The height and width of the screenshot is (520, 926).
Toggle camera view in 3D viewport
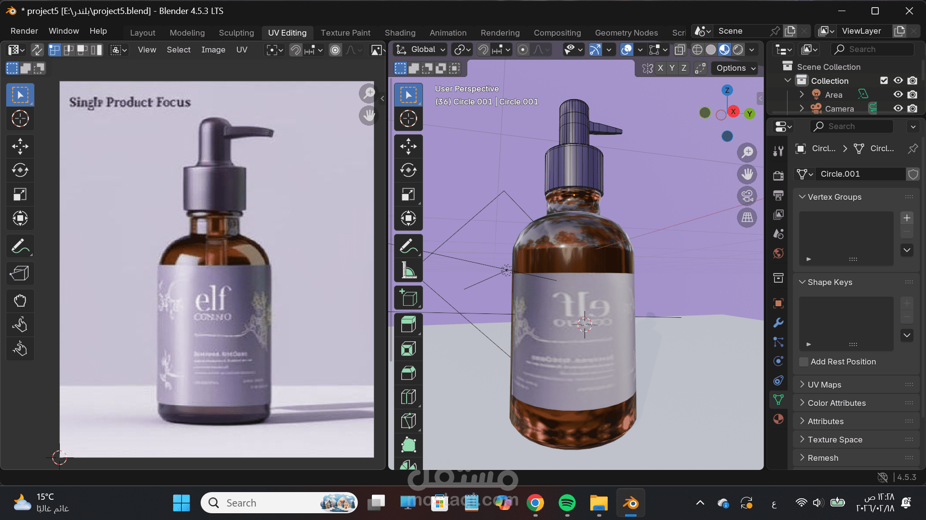[747, 196]
